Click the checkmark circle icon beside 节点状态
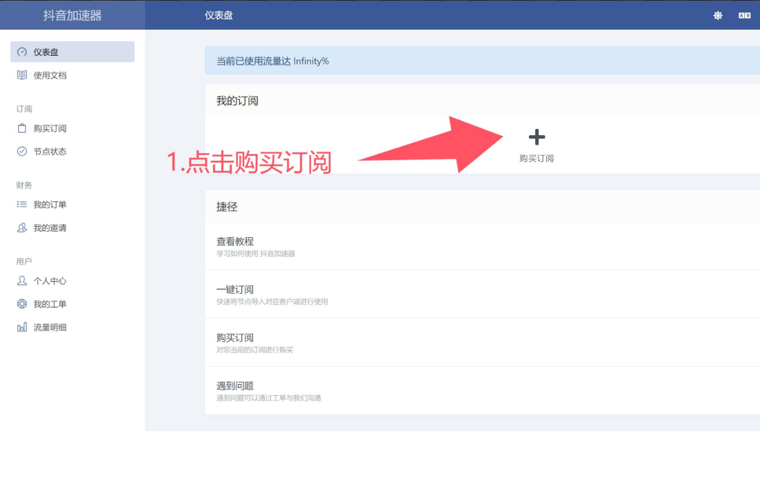The height and width of the screenshot is (484, 760). (22, 151)
